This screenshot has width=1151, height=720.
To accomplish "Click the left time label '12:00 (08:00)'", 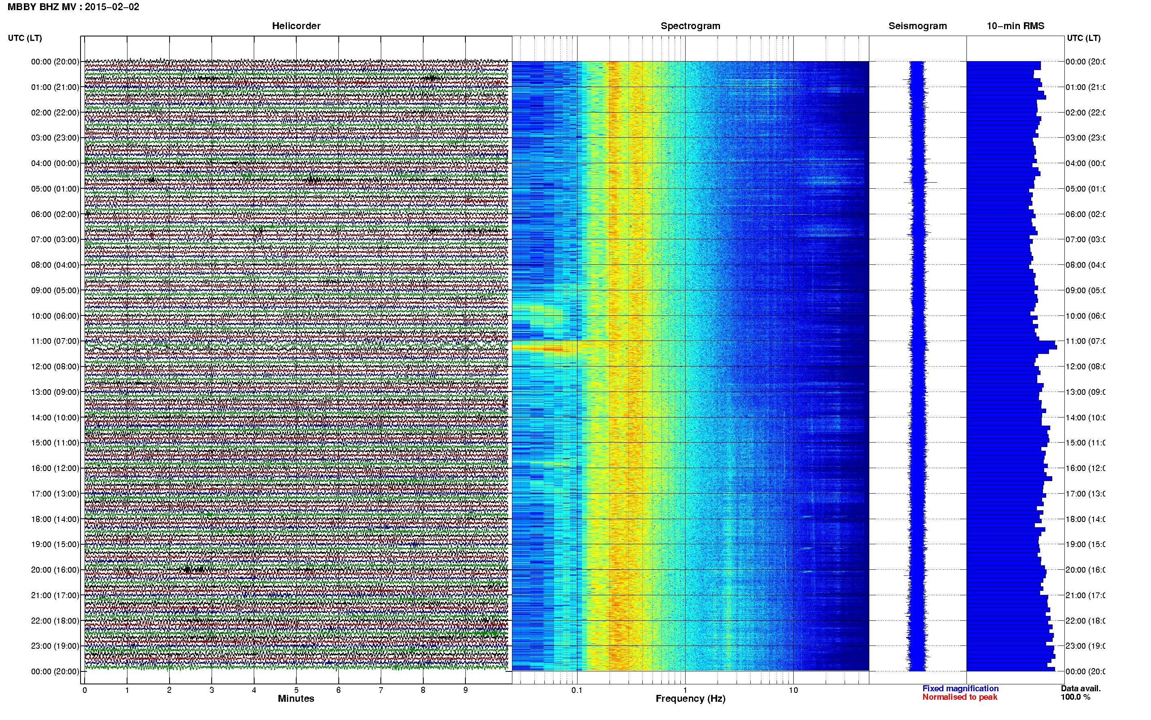I will [x=55, y=366].
